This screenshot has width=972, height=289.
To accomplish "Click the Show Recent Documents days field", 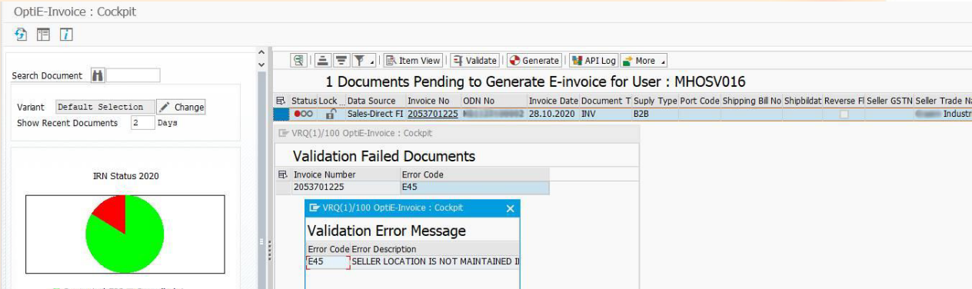I will point(142,123).
